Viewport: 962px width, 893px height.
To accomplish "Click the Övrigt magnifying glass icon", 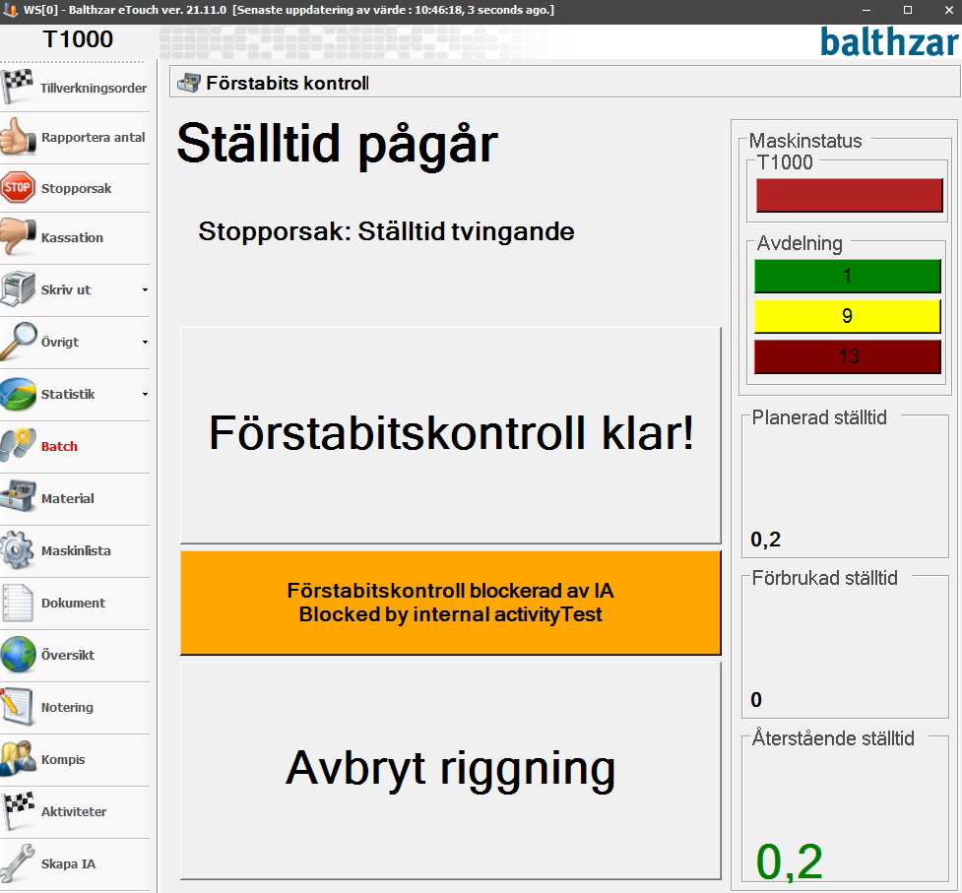I will point(19,341).
